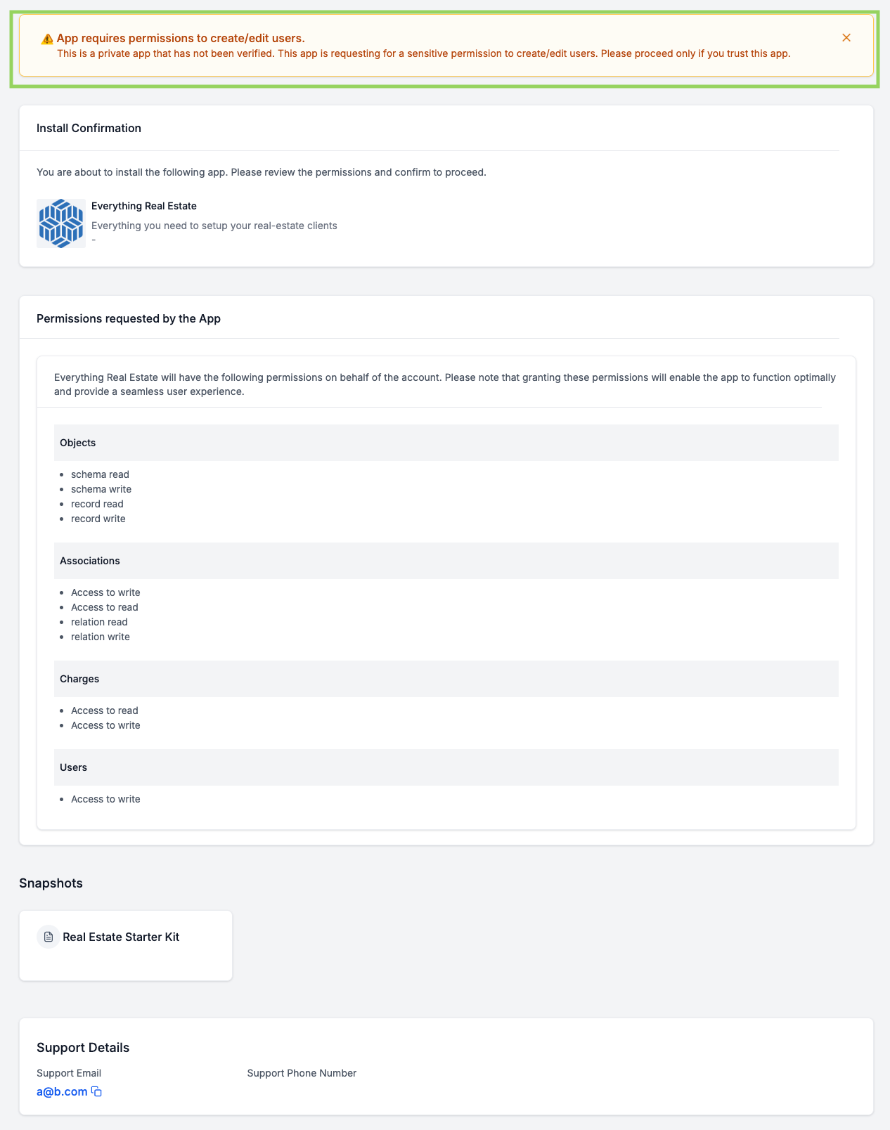Click the warning triangle icon
Screen dimensions: 890x1130
click(48, 39)
